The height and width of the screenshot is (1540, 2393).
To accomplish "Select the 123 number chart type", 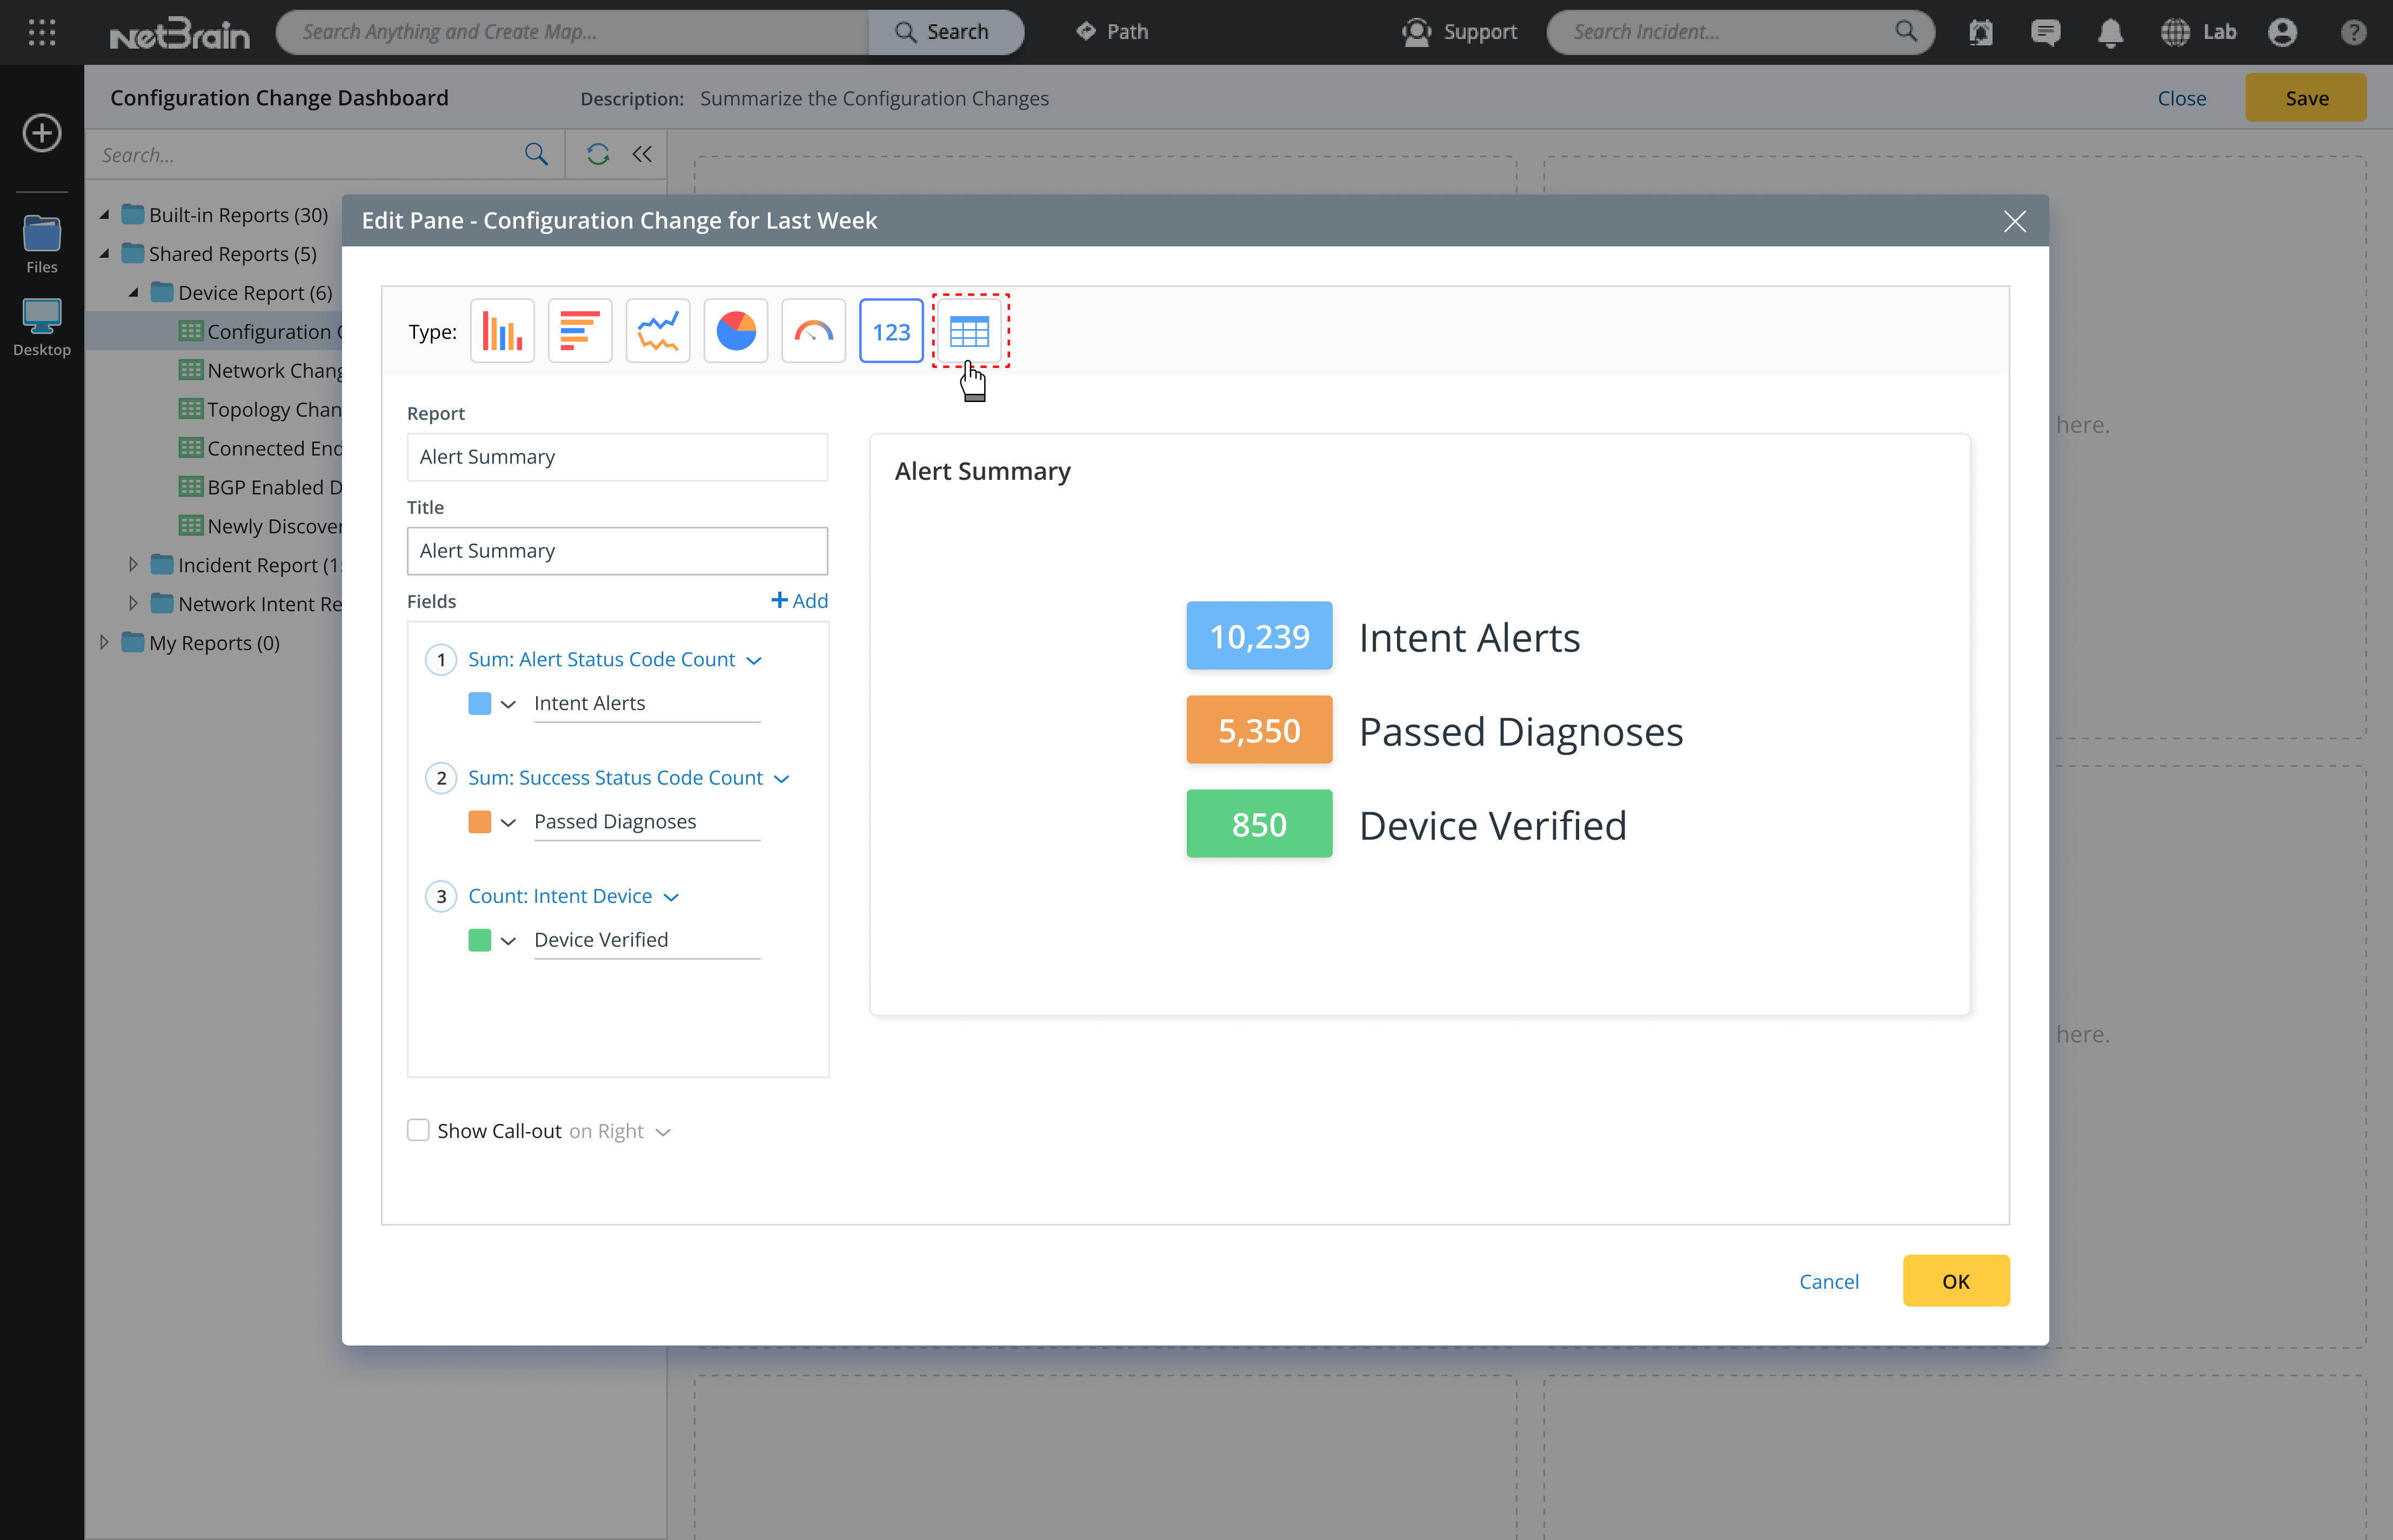I will pyautogui.click(x=890, y=331).
